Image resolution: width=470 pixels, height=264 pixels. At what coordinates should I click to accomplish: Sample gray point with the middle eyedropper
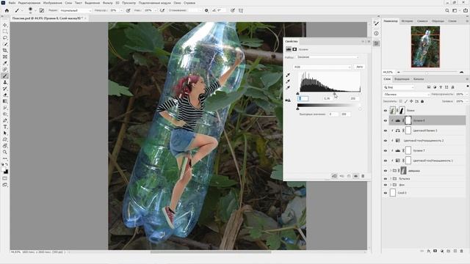[x=288, y=81]
